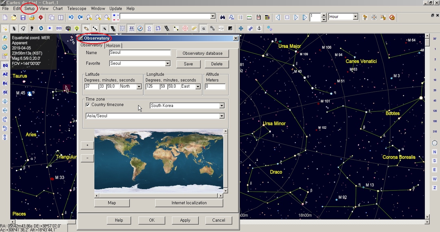Screen dimensions: 440x232
Task: Open the Hour time unit dropdown
Action: point(355,17)
